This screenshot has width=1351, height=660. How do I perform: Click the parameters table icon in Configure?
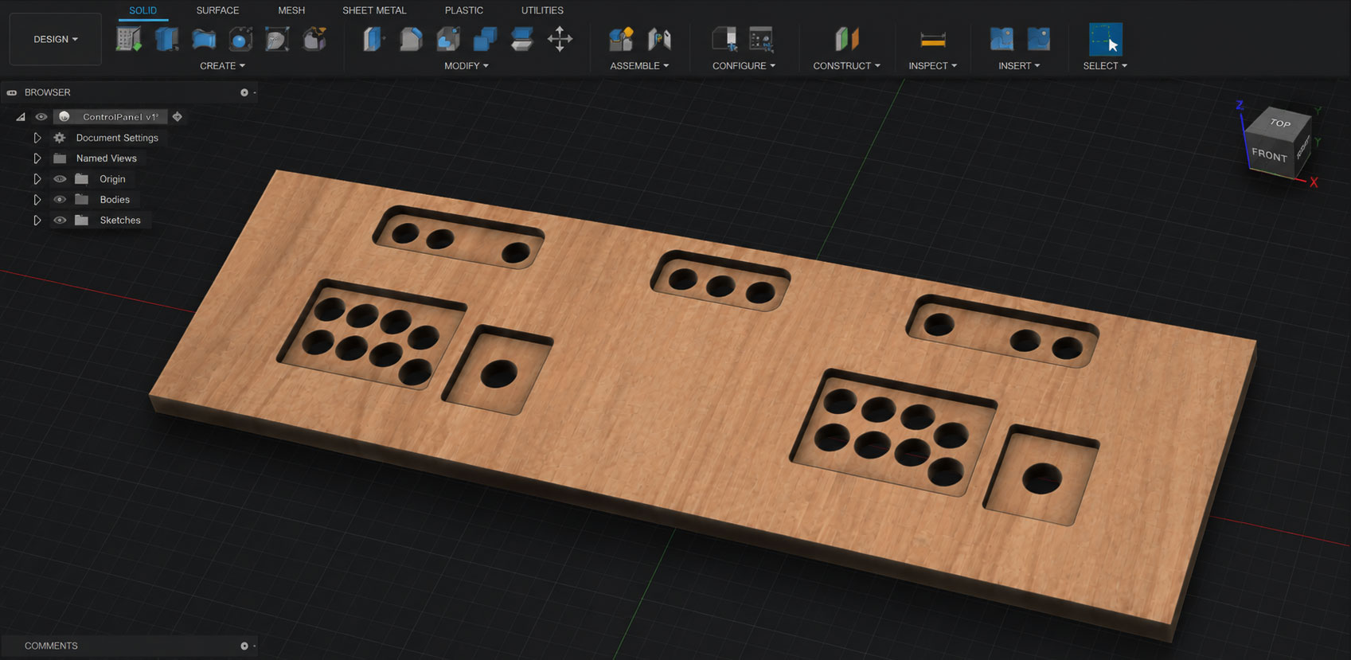(x=762, y=39)
